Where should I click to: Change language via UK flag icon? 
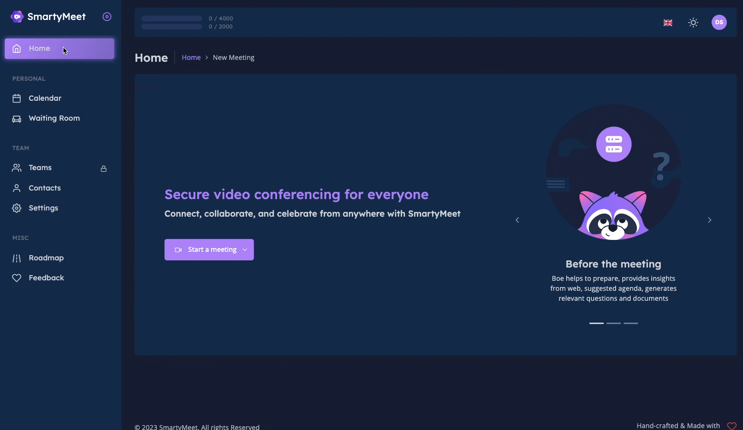tap(668, 23)
